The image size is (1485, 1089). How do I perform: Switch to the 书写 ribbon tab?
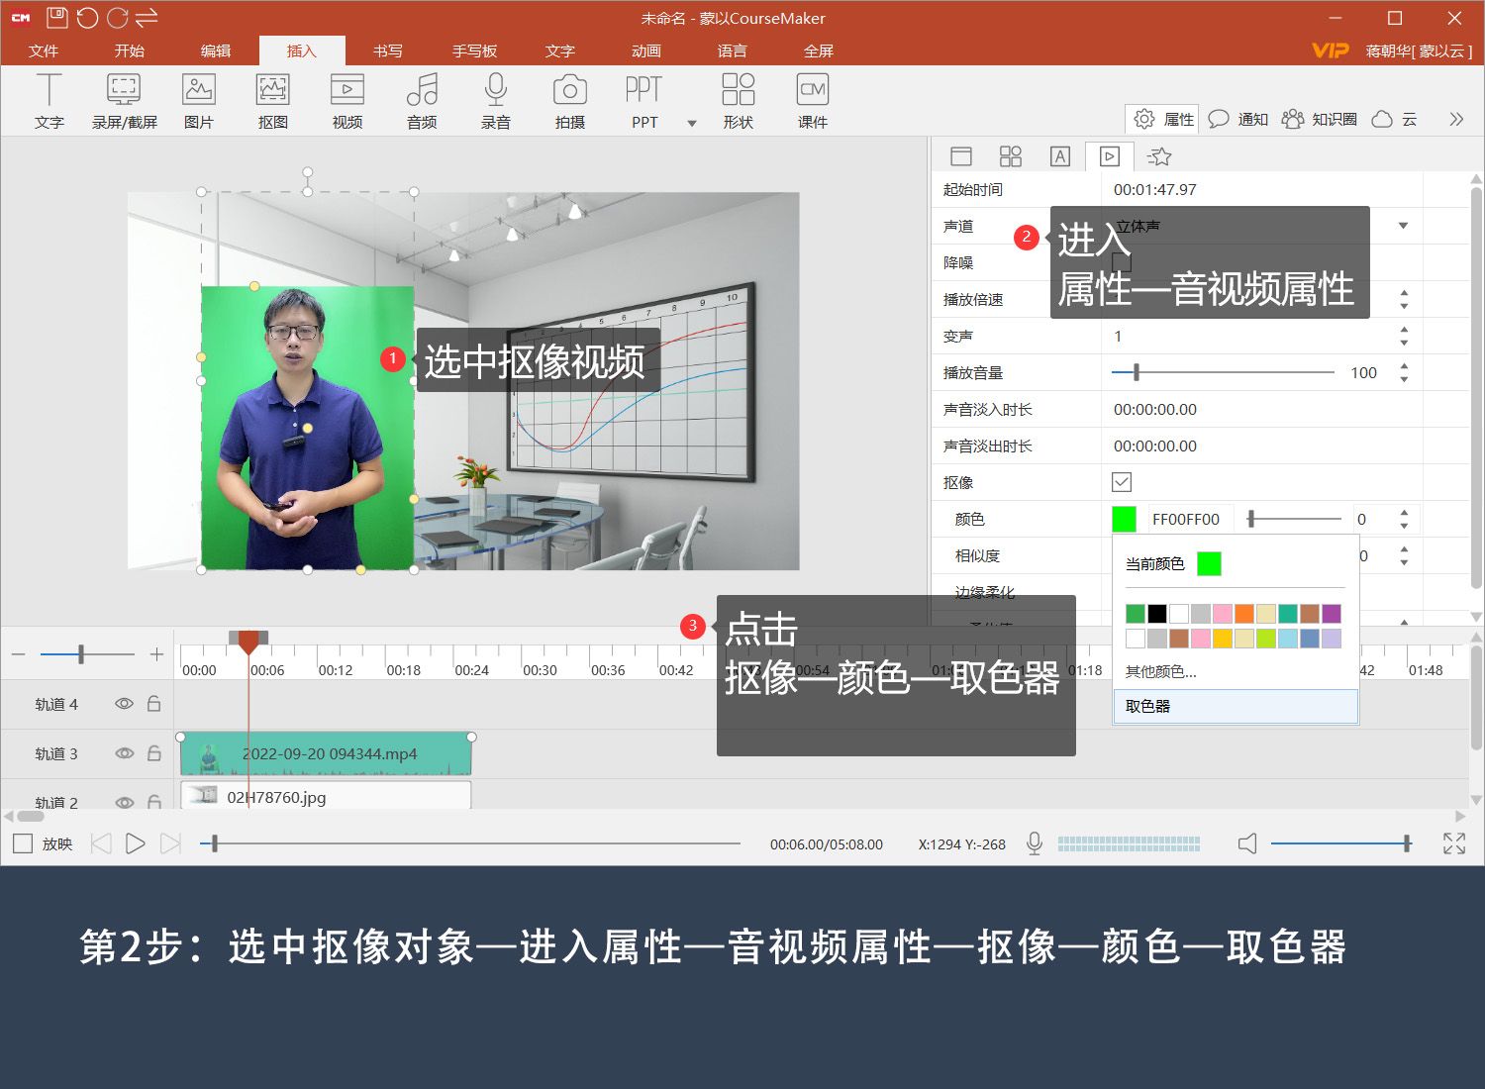coord(388,50)
